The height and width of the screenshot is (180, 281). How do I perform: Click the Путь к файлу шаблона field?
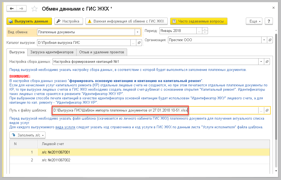coord(154,110)
